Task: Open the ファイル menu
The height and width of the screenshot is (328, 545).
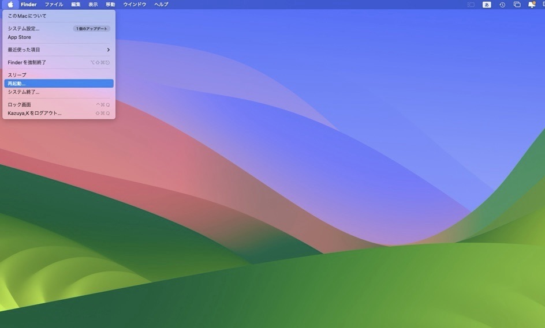Action: tap(54, 5)
